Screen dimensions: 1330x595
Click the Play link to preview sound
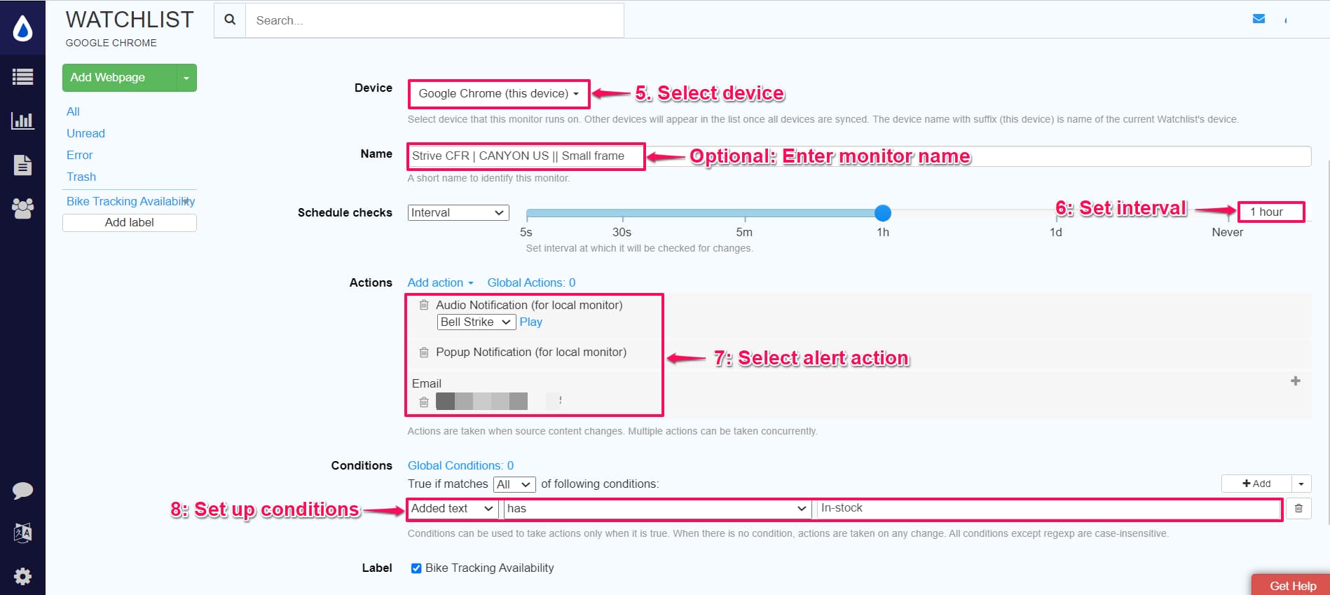click(x=530, y=322)
